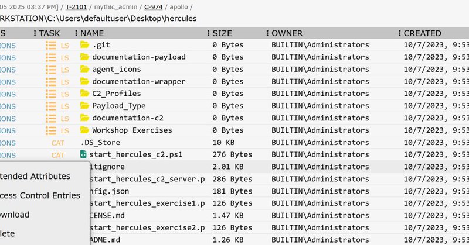Click task list icon for Payload_Type row

coord(51,106)
